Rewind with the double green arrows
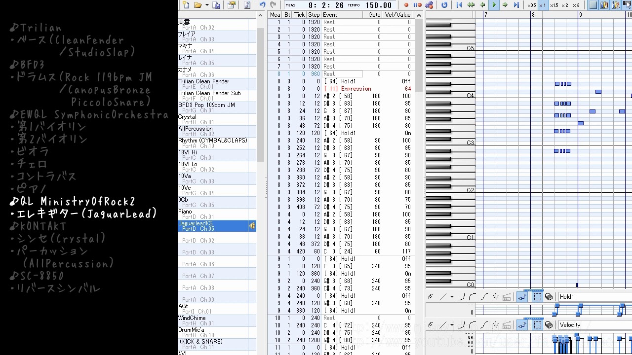Screen dimensions: 632x355 point(471,5)
